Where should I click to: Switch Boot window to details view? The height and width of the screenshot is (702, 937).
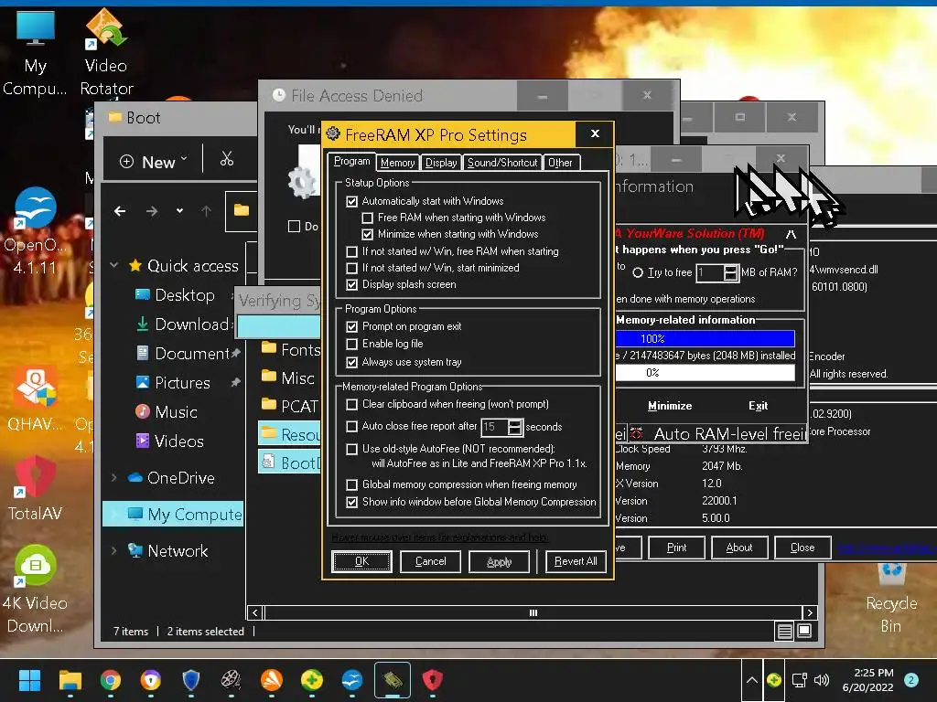pos(784,631)
